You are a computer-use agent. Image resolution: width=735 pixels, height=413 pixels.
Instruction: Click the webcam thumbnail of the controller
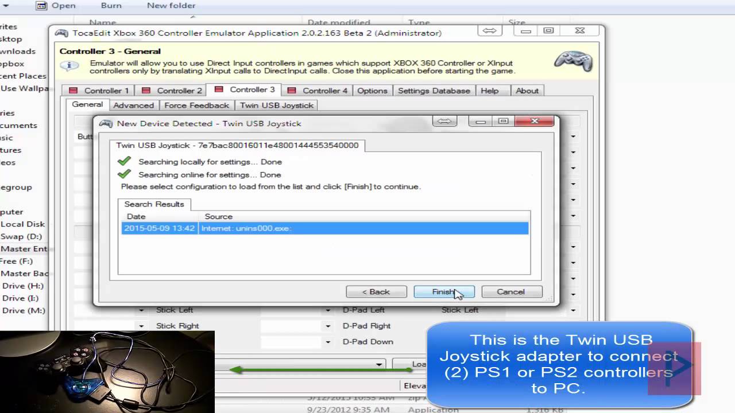pyautogui.click(x=107, y=372)
